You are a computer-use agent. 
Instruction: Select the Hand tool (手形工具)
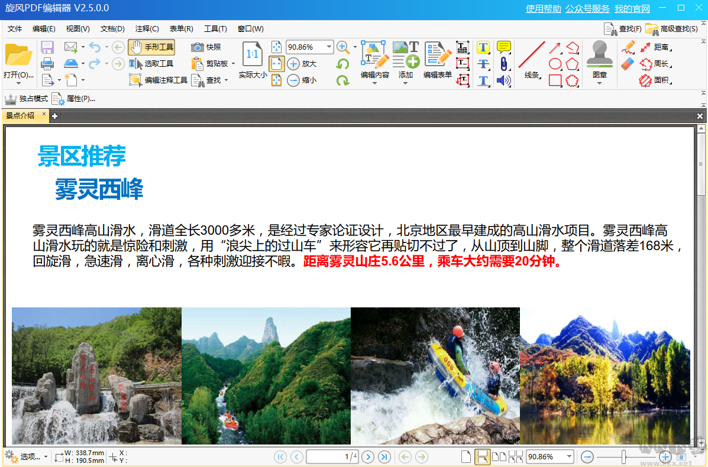tap(150, 46)
